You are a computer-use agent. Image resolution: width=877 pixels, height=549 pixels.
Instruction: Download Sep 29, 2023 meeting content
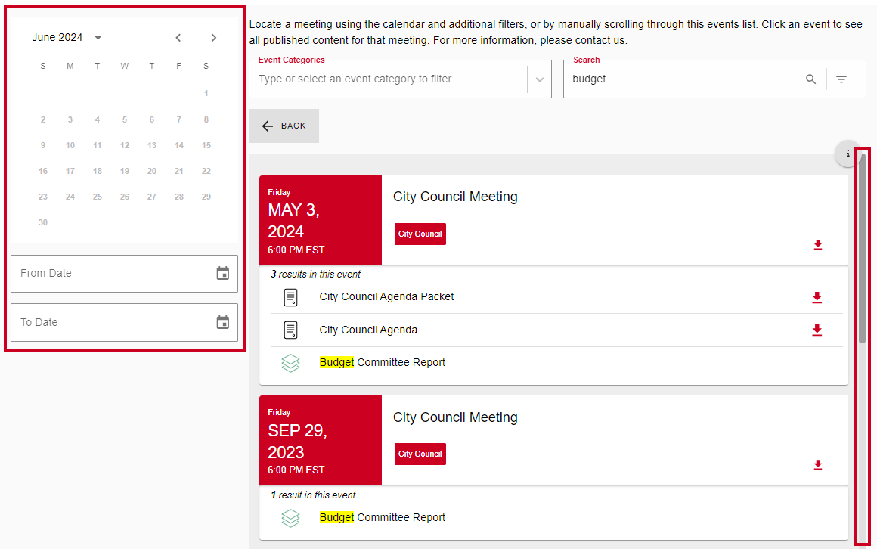tap(818, 464)
